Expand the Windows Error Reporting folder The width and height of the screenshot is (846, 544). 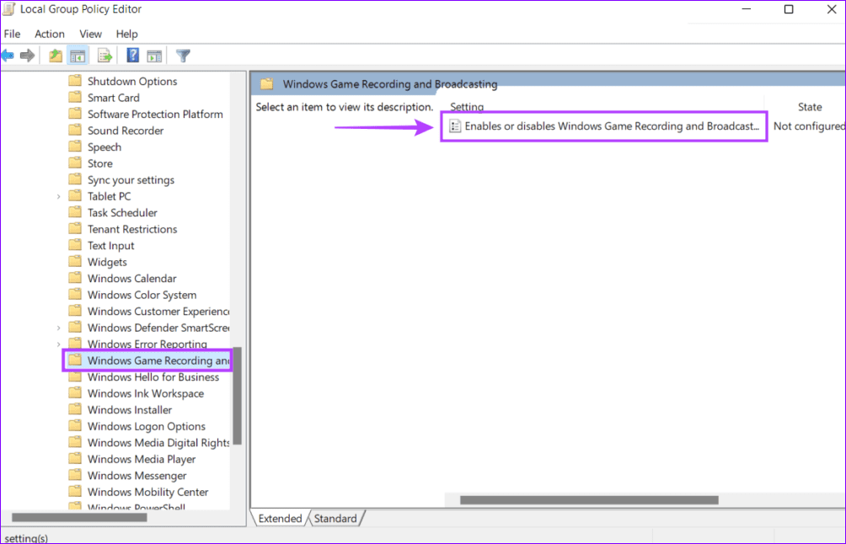point(58,344)
